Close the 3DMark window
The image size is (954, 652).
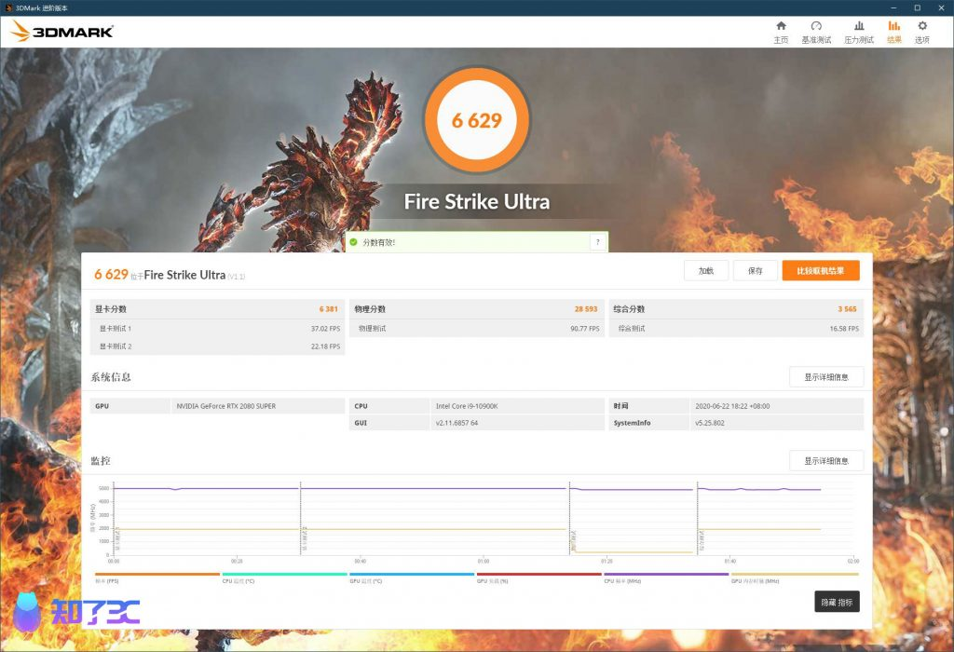(941, 7)
